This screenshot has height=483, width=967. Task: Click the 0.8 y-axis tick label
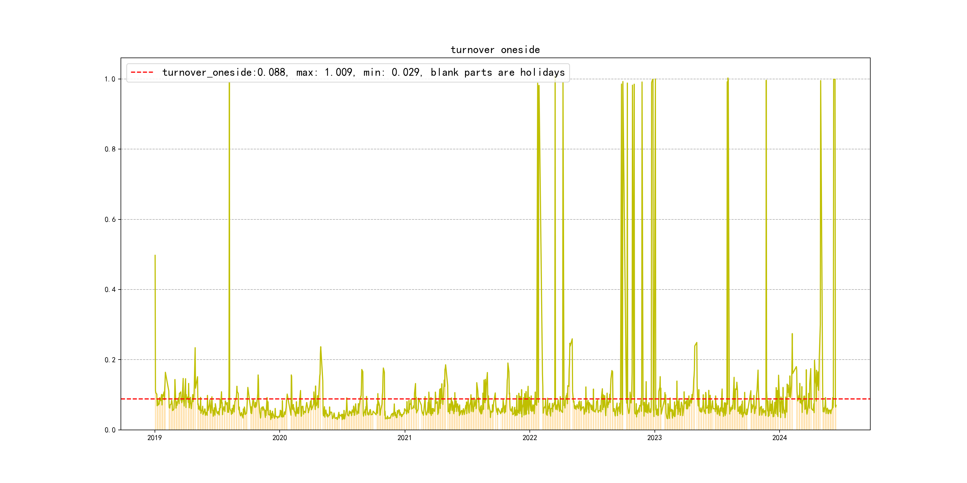[110, 149]
